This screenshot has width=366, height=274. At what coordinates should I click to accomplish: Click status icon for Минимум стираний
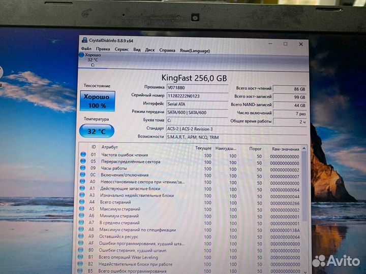81,216
